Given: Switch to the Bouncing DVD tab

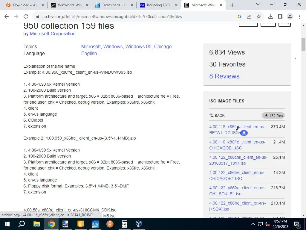Looking at the screenshot, I should click(x=158, y=5).
